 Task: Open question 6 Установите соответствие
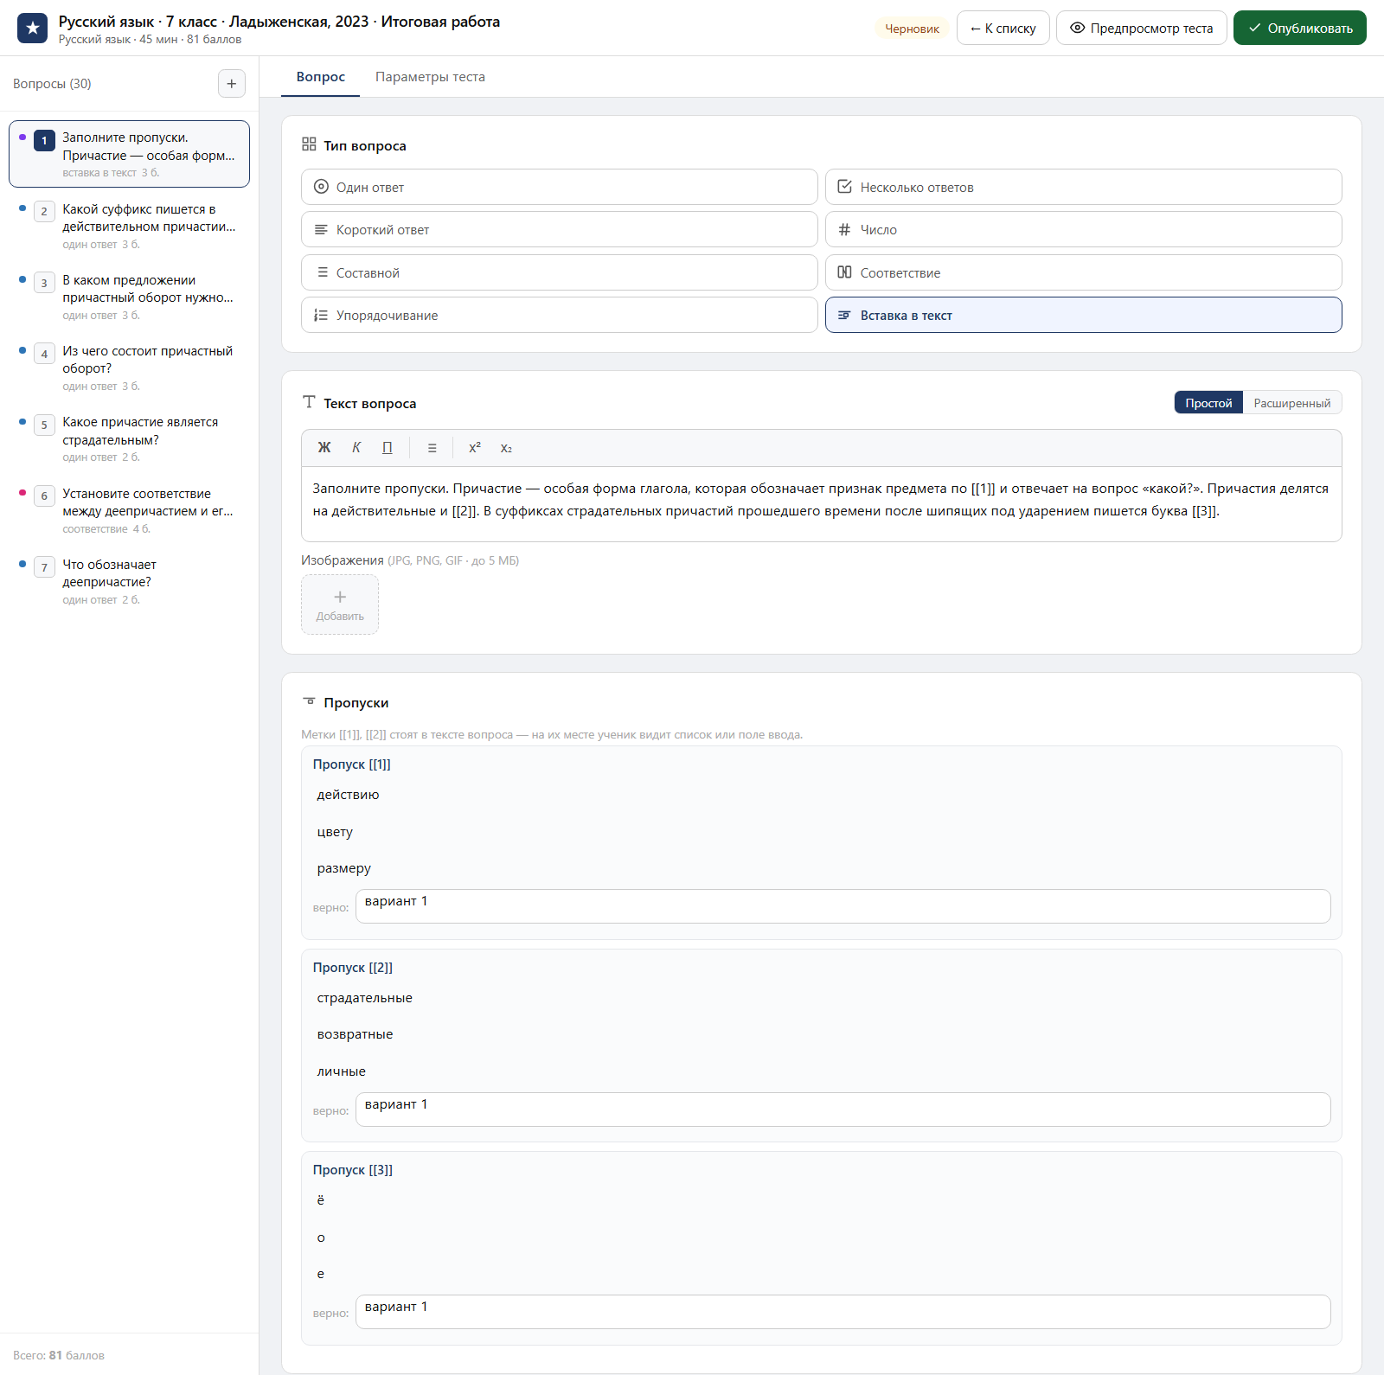click(129, 510)
